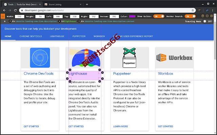Screen dimensions: 217x135
Task: Open the WORKBOX navigation tab
Action: (99, 36)
